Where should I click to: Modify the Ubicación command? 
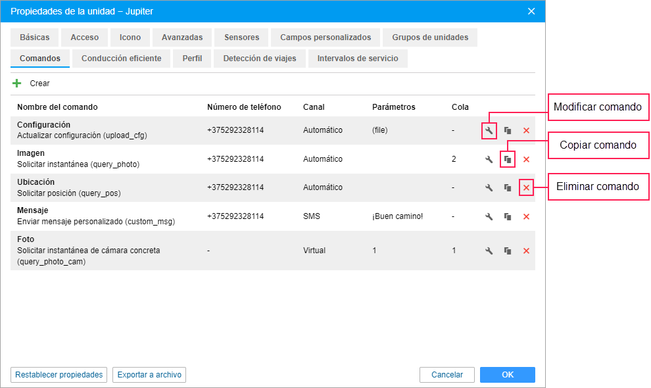489,188
